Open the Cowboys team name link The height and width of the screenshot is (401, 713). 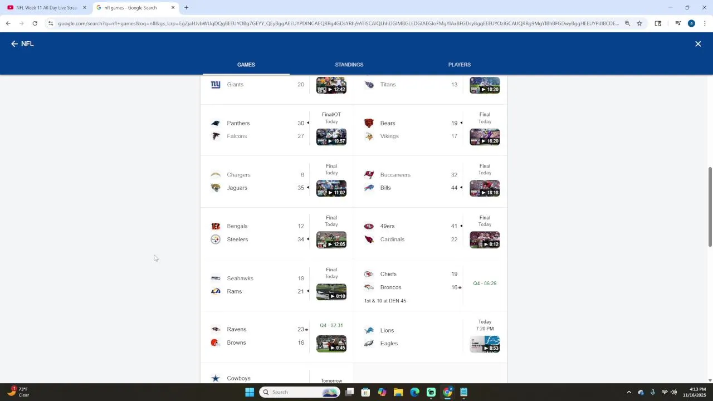pos(238,378)
